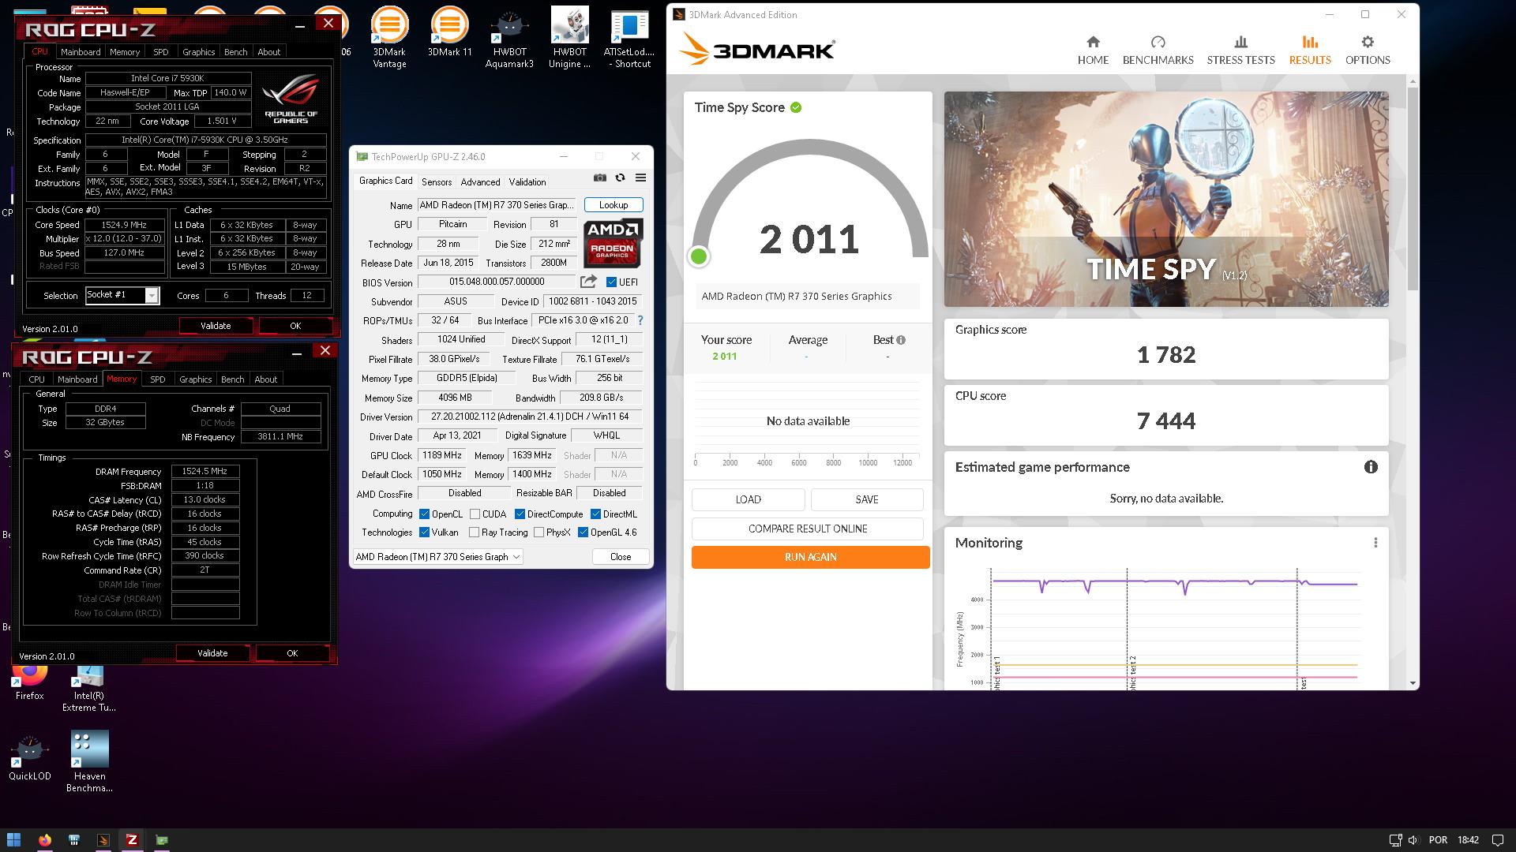Click the GPU-Z refresh icon
The image size is (1516, 852).
click(620, 178)
